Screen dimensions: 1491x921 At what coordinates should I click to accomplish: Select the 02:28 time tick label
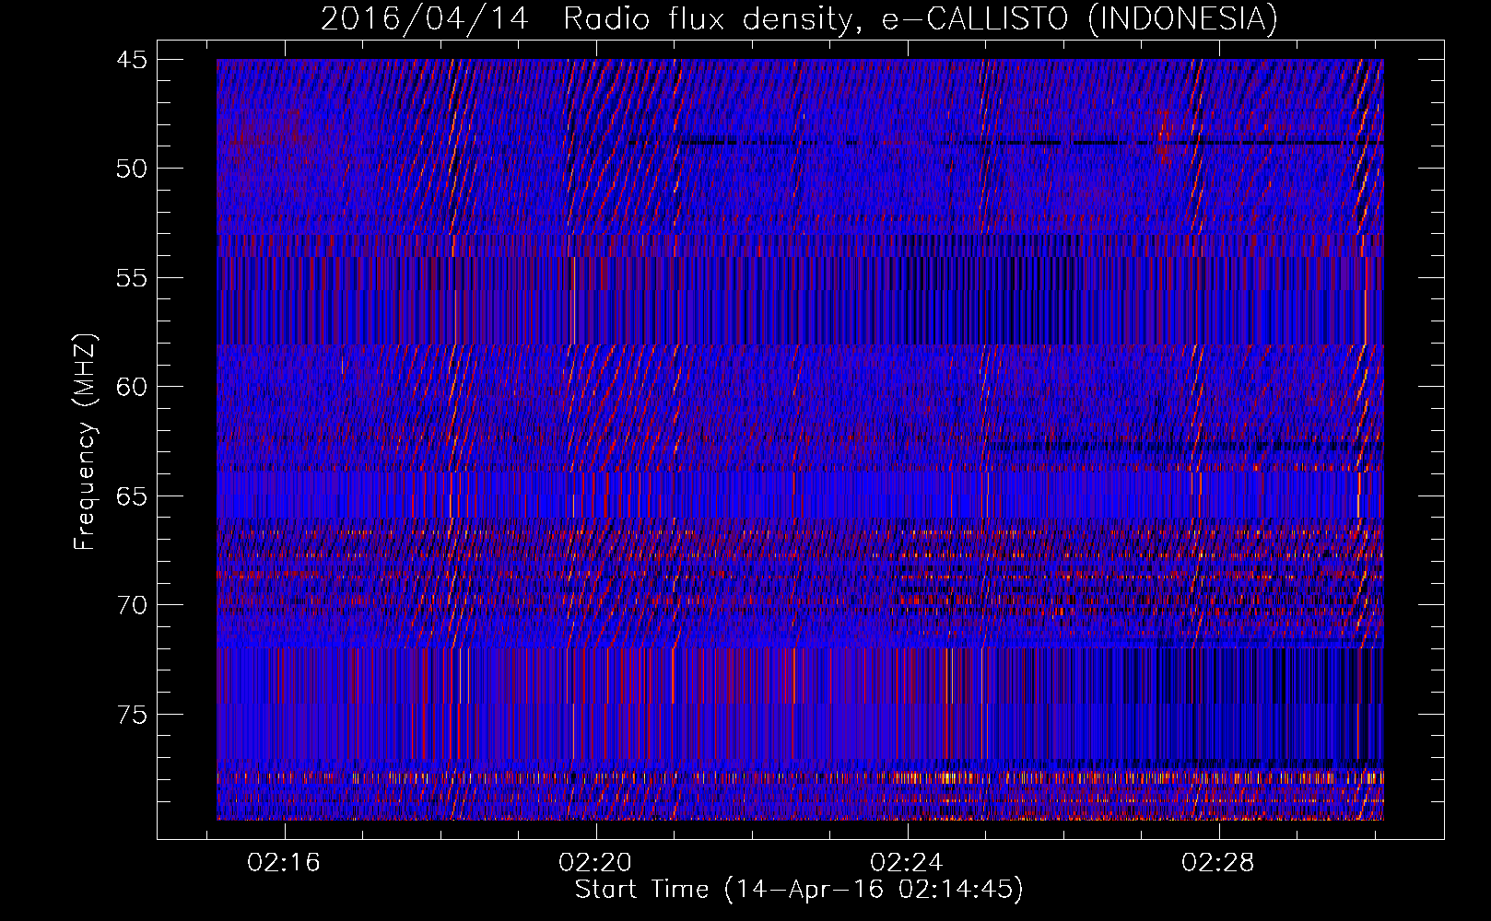[1218, 862]
